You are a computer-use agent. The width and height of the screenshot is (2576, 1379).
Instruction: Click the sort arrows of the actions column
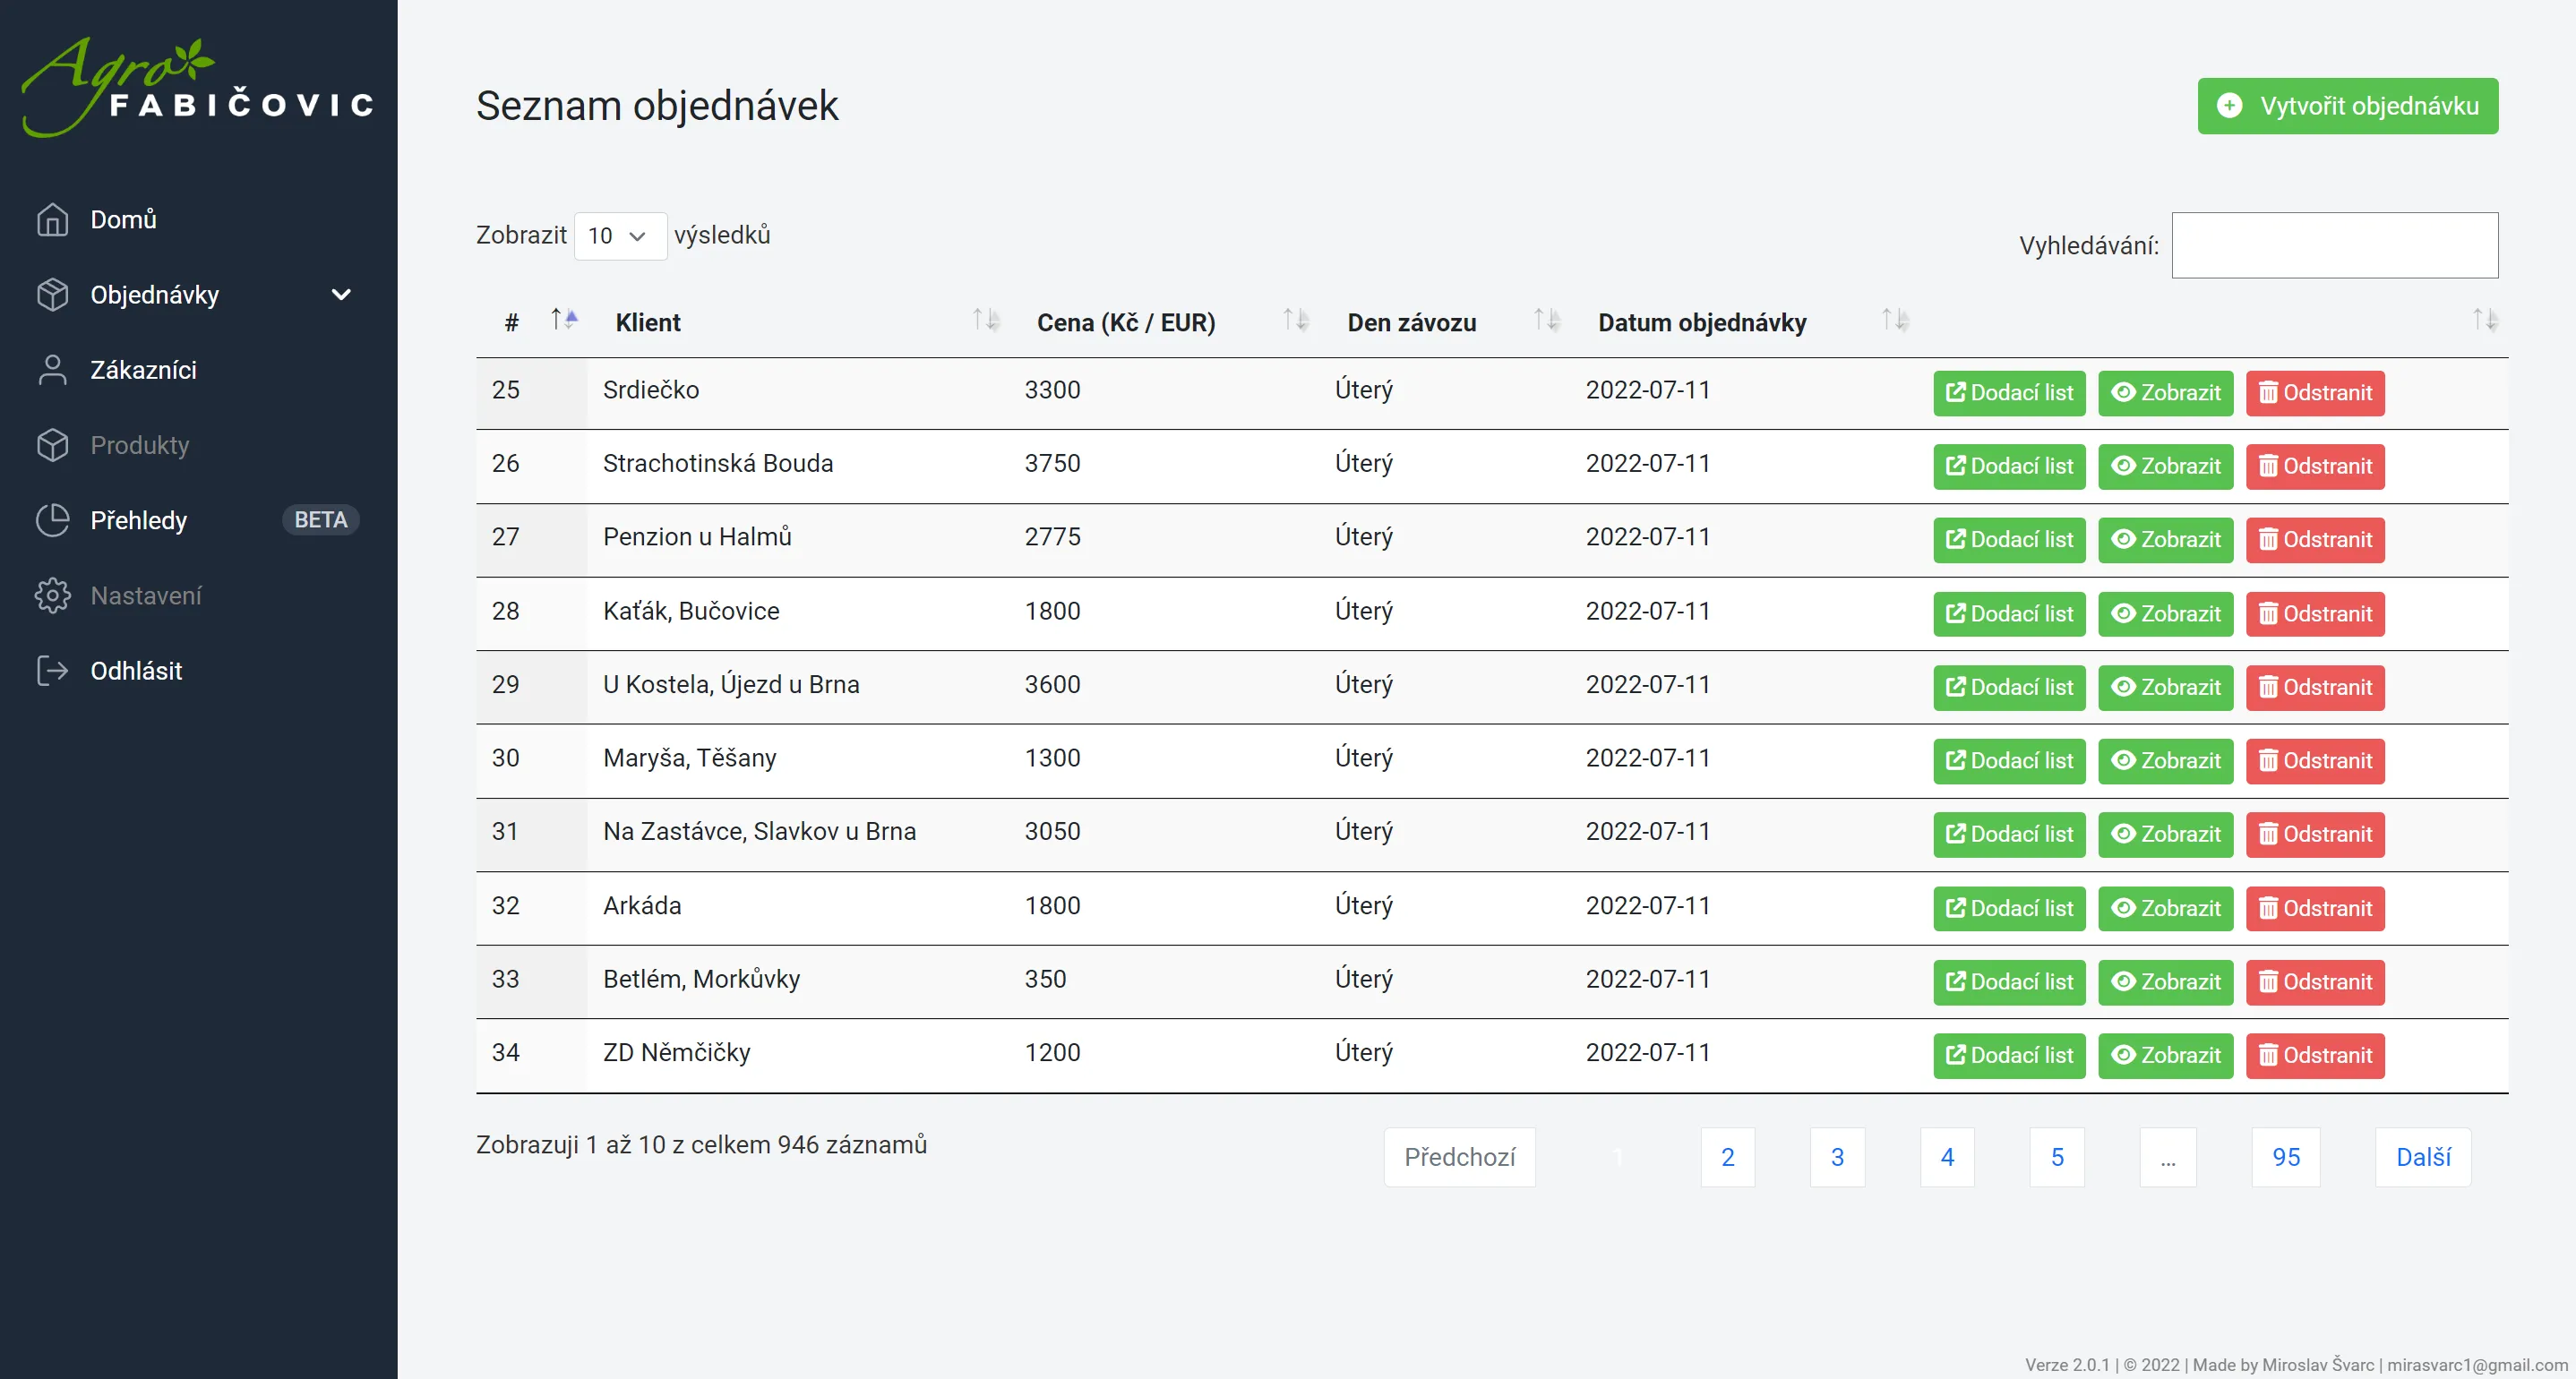click(x=2485, y=320)
